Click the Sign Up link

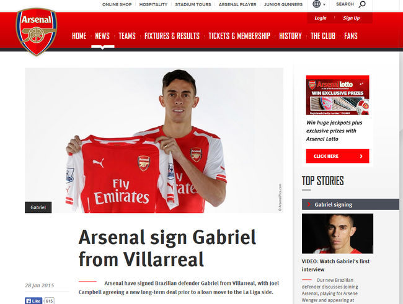351,18
